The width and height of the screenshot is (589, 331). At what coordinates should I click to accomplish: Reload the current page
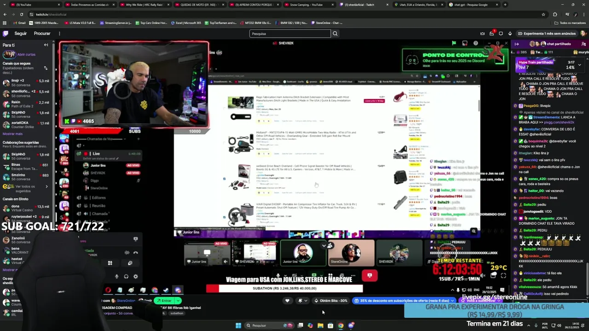pos(21,14)
